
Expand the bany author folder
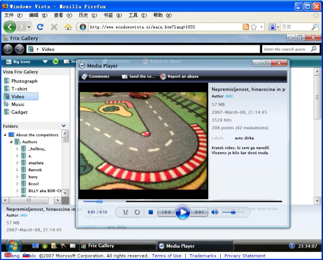17,177
